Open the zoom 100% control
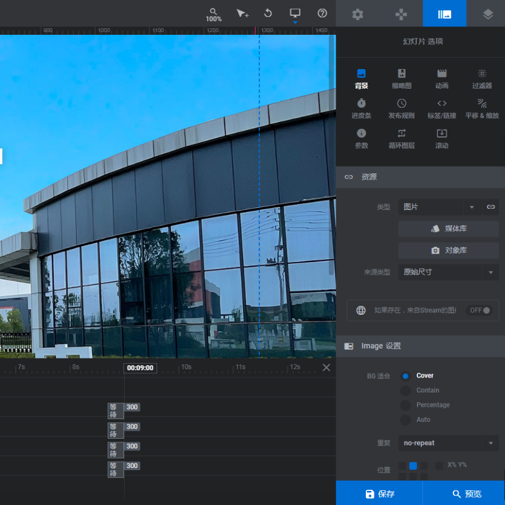 click(x=214, y=15)
